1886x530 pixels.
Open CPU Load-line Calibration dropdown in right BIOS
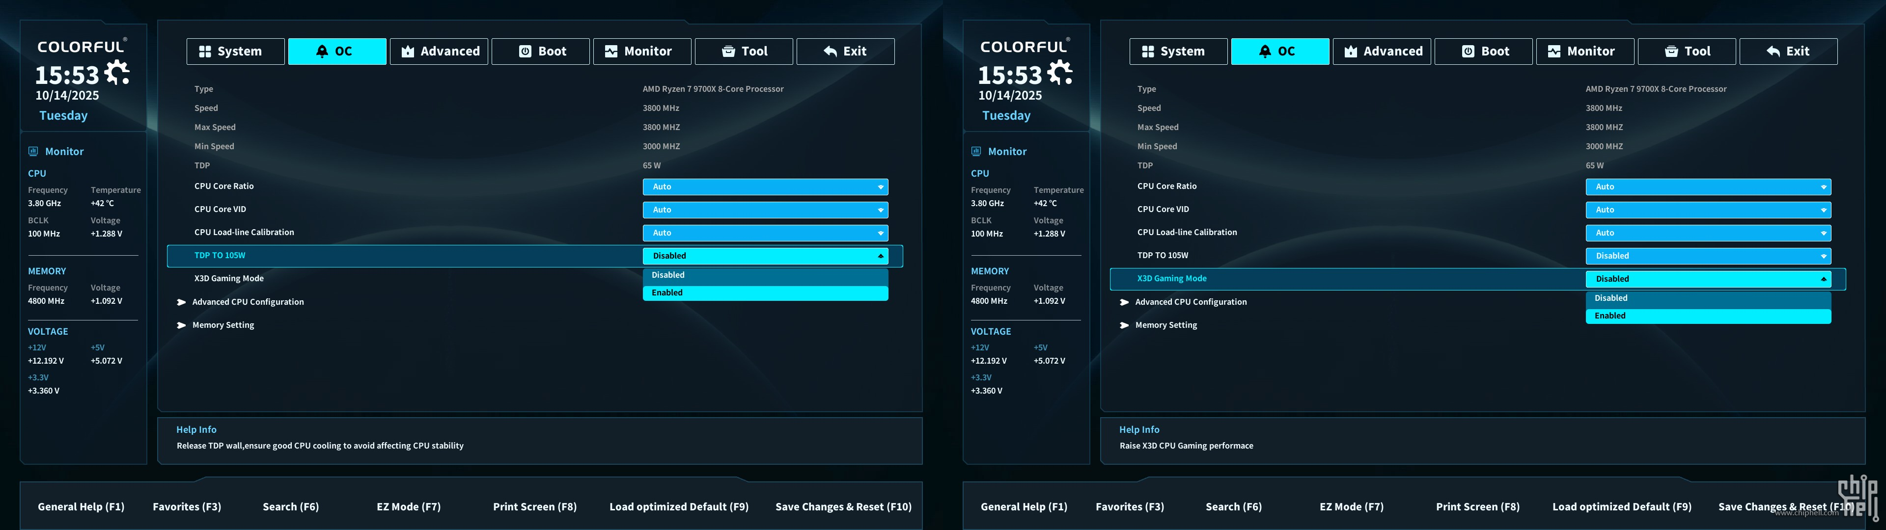(1707, 233)
